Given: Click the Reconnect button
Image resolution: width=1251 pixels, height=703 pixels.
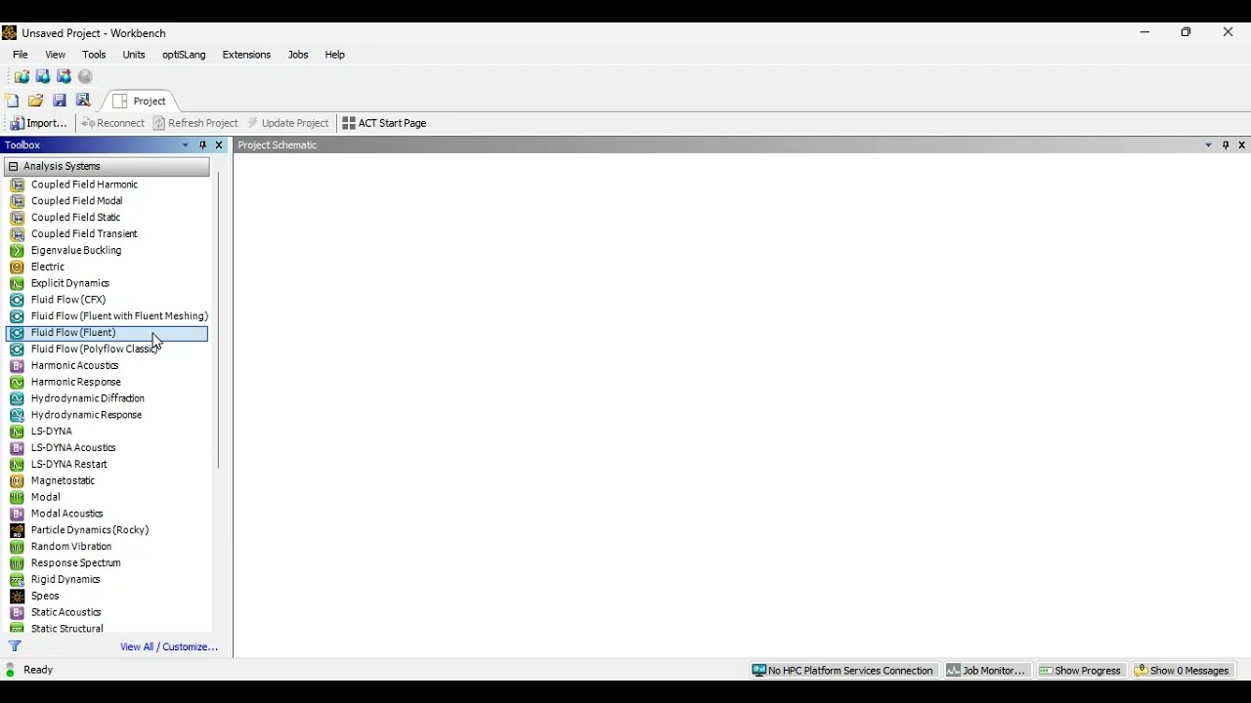Looking at the screenshot, I should (112, 123).
